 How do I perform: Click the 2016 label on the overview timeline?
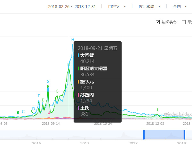click(x=36, y=143)
